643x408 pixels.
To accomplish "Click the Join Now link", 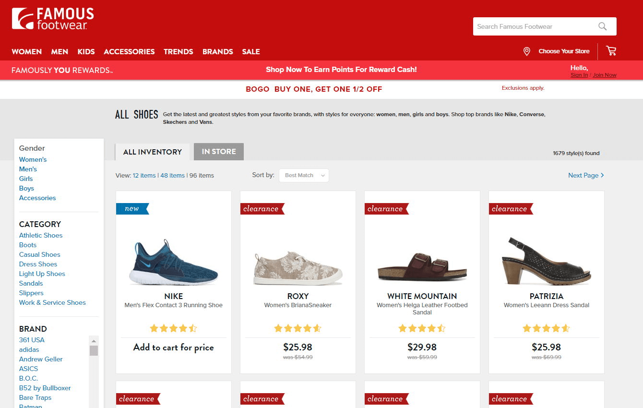I will tap(605, 75).
